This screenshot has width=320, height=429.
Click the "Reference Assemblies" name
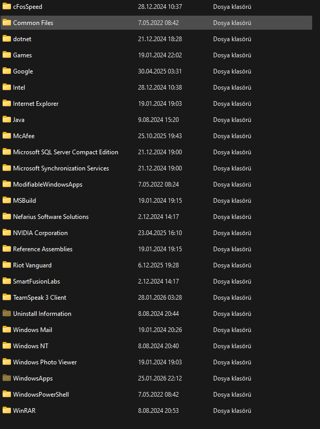[43, 249]
